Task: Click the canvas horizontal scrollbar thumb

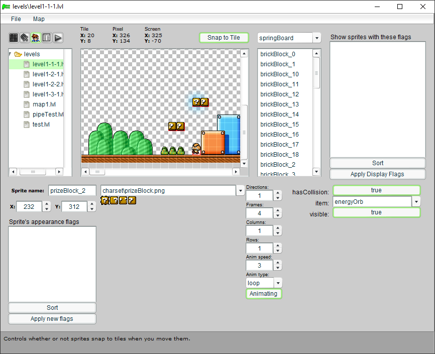Action: (x=97, y=172)
